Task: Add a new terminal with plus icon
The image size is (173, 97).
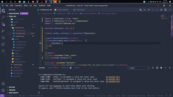Action: [x=153, y=68]
